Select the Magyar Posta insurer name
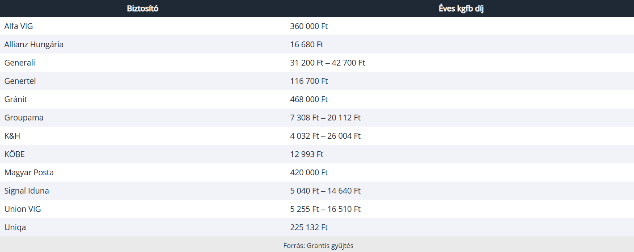 (x=29, y=173)
